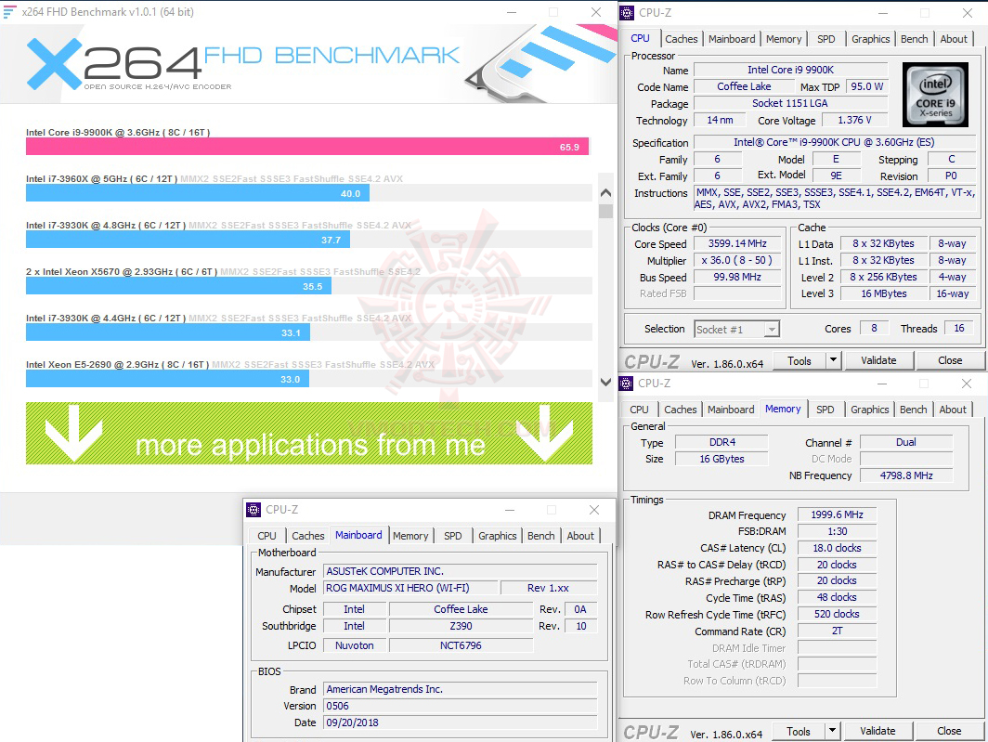Click the CPU-Z app icon in the Mainboard window title bar
988x742 pixels.
[x=253, y=510]
